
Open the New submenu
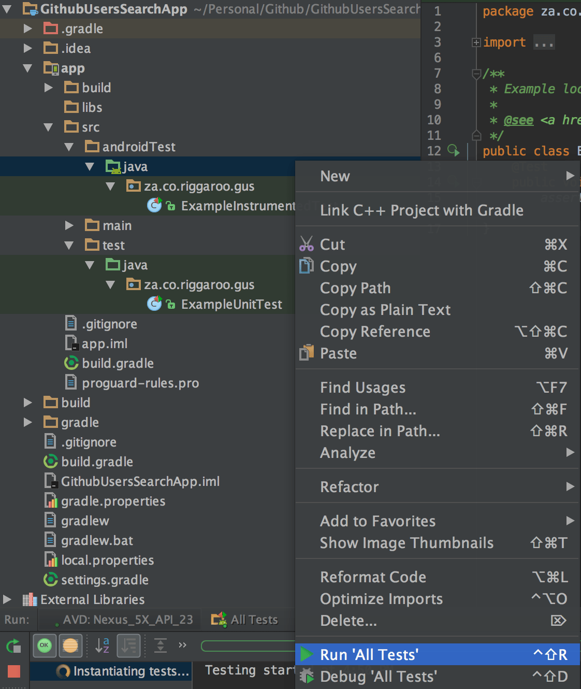[335, 176]
